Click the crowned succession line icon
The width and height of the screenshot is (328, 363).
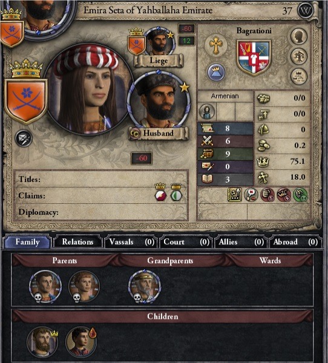(299, 76)
